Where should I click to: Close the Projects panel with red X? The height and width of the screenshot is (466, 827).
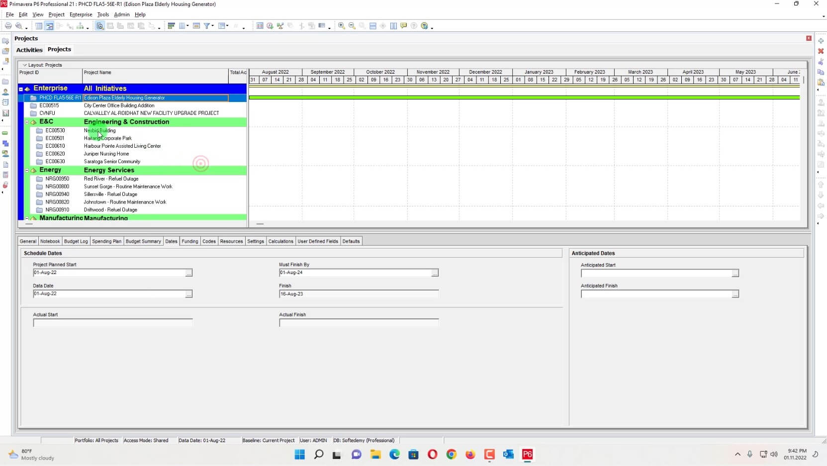(809, 38)
